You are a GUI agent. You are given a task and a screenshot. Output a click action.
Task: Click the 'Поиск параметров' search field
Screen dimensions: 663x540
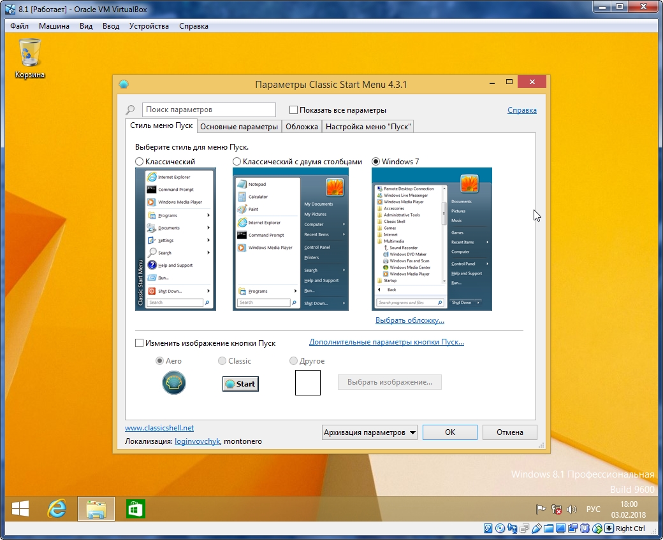[209, 110]
